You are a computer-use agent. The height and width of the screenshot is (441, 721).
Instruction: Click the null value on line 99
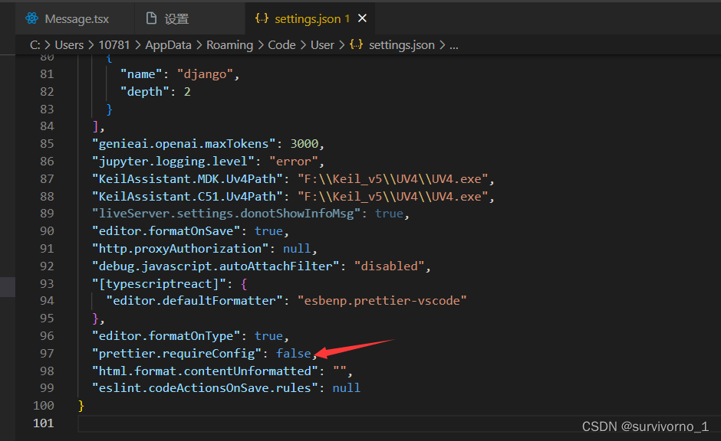(x=346, y=388)
